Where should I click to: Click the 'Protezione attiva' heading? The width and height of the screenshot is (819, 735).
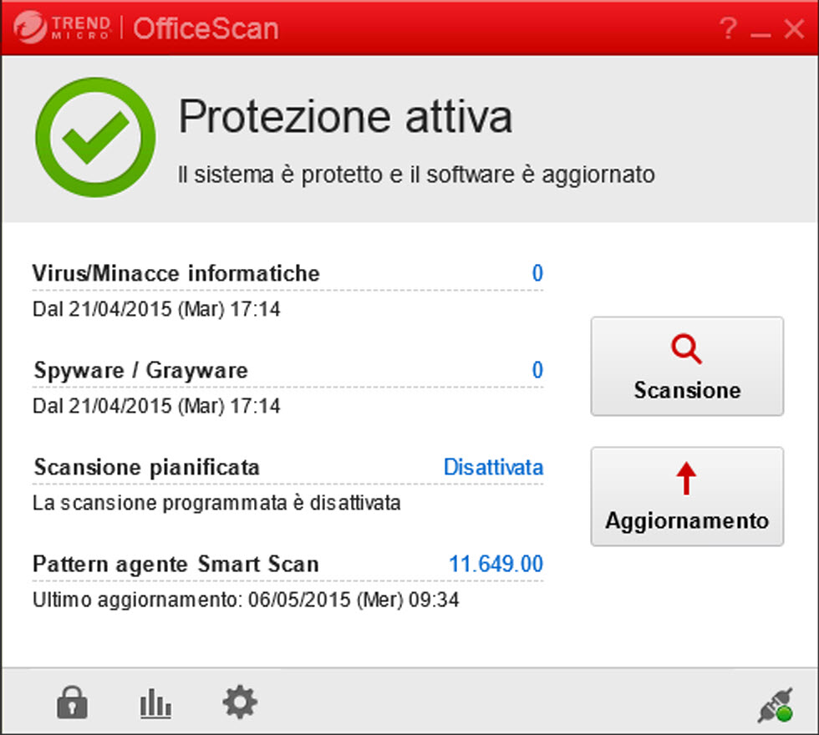click(x=345, y=117)
